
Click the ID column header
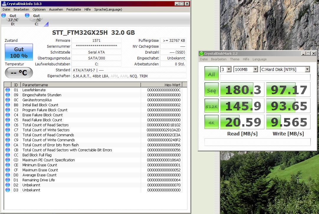click(x=16, y=85)
